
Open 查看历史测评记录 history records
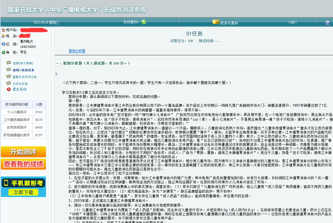click(24, 77)
